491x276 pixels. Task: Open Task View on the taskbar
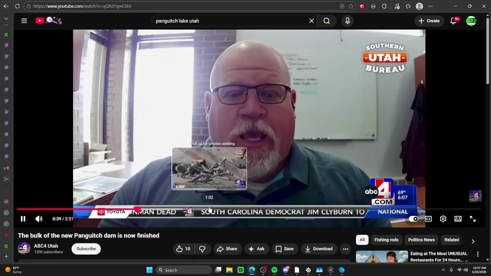click(x=218, y=270)
